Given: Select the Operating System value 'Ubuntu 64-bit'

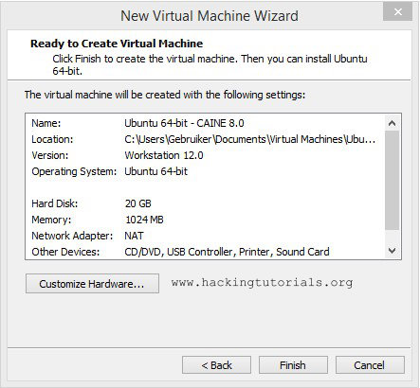Looking at the screenshot, I should (156, 171).
